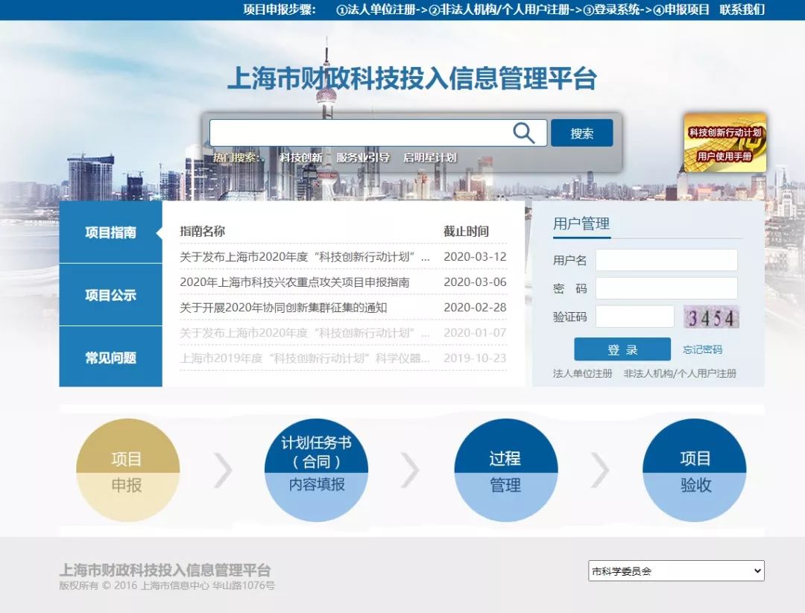805x613 pixels.
Task: Open the 市科学委员会 dropdown
Action: (x=675, y=571)
